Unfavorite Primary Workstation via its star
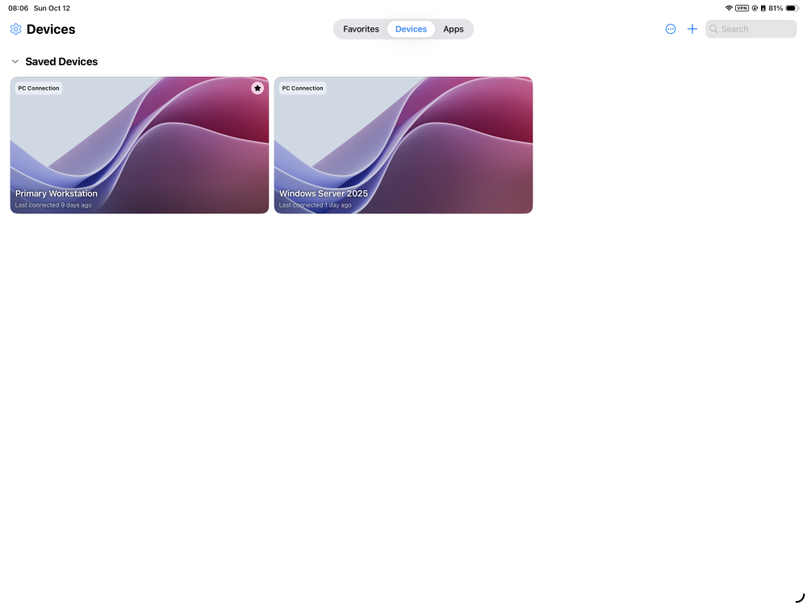This screenshot has width=807, height=605. pyautogui.click(x=257, y=88)
